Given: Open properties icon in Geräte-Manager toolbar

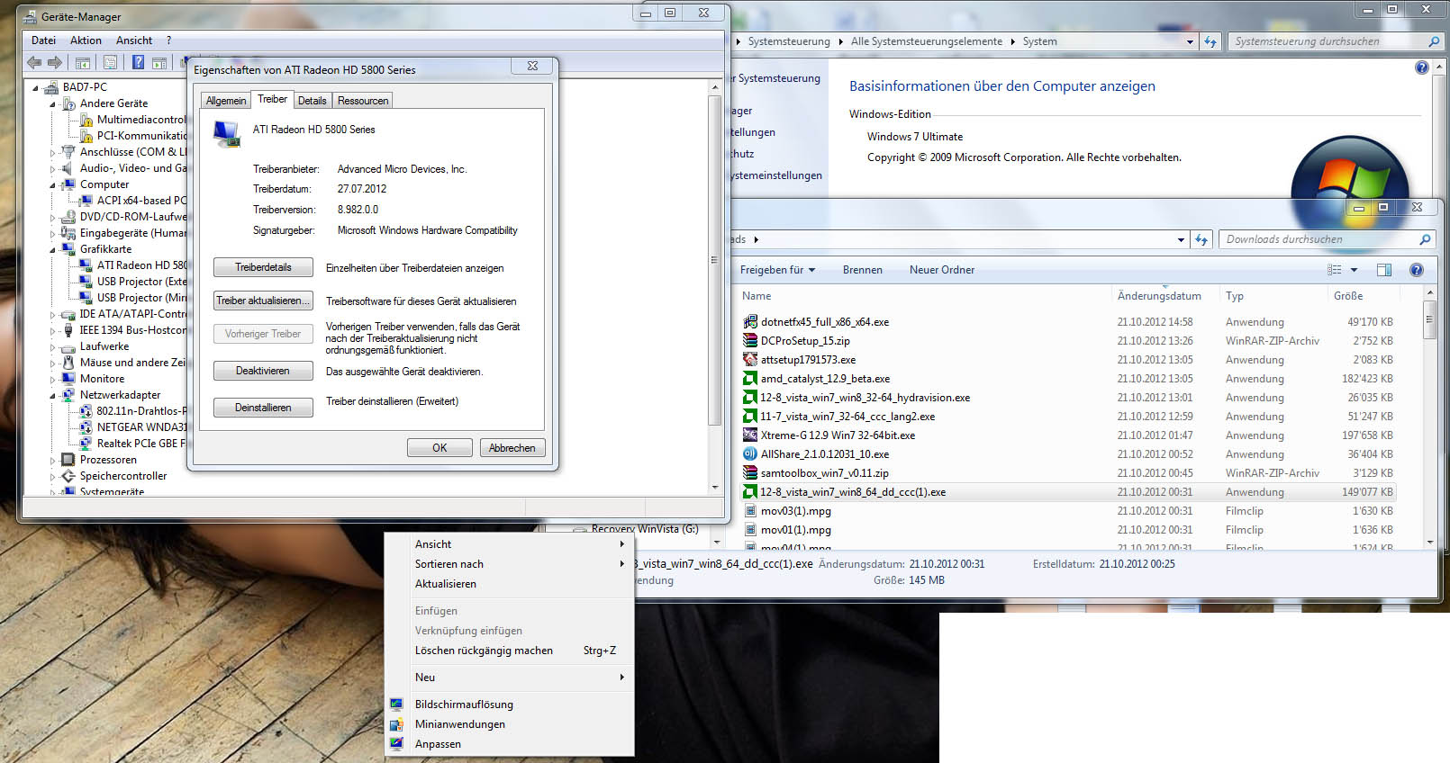Looking at the screenshot, I should click(x=110, y=63).
